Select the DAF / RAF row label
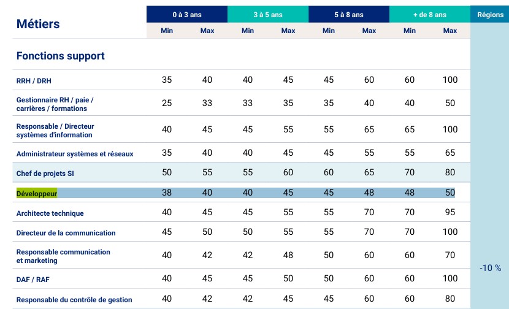The width and height of the screenshot is (509, 309). point(33,280)
